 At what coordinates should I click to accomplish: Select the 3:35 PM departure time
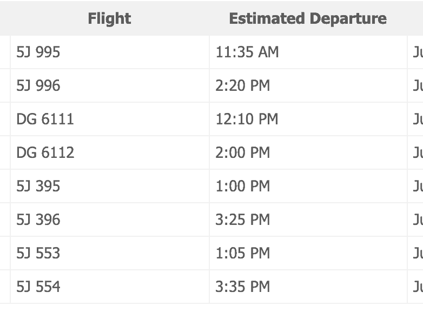pyautogui.click(x=242, y=287)
